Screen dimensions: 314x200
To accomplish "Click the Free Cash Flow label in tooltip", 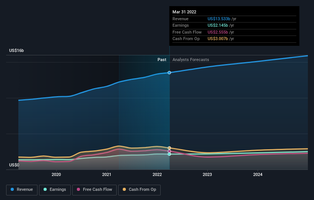I will click(x=187, y=32).
